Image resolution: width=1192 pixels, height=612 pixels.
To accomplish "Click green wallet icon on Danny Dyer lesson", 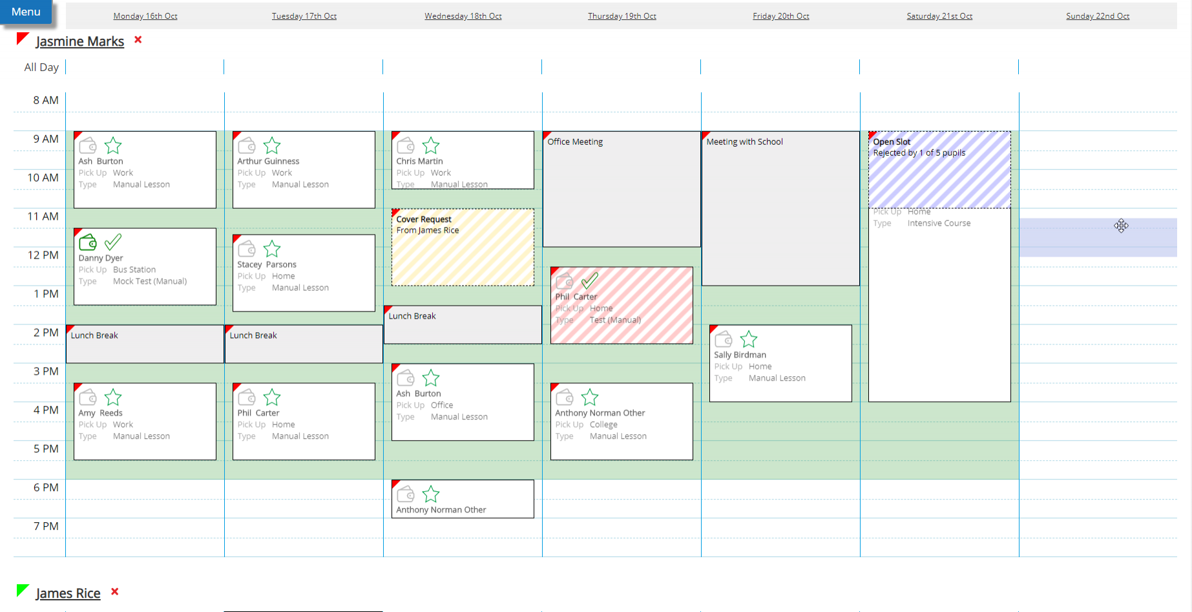I will 88,242.
